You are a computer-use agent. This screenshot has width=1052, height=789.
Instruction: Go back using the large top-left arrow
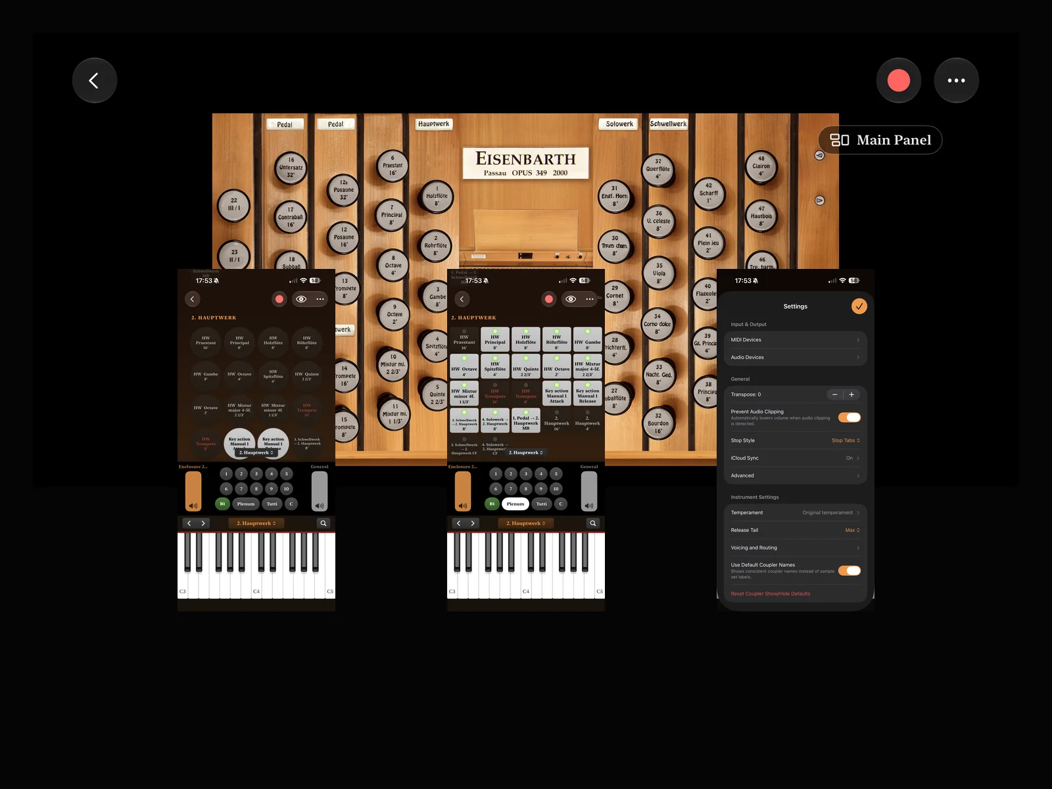(95, 80)
